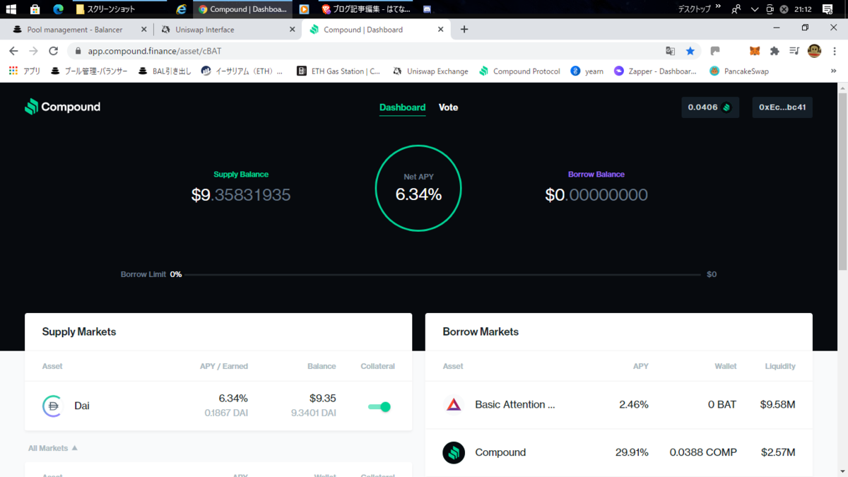Go back in browser history

pyautogui.click(x=13, y=51)
